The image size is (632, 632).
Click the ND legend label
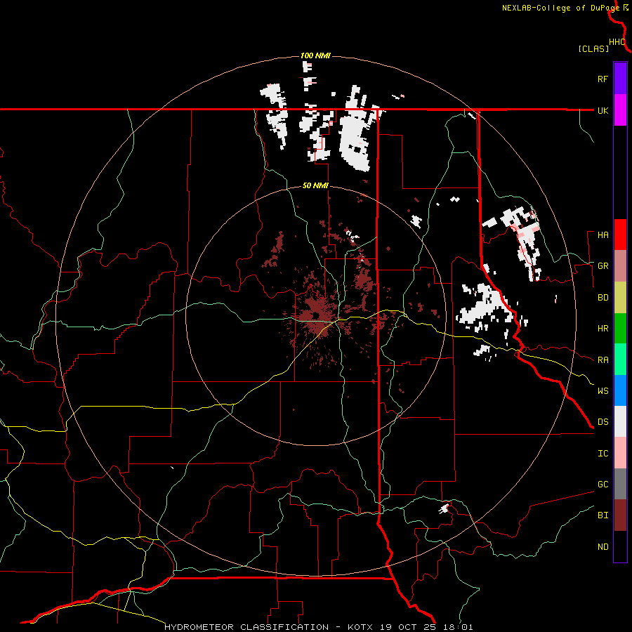click(603, 547)
